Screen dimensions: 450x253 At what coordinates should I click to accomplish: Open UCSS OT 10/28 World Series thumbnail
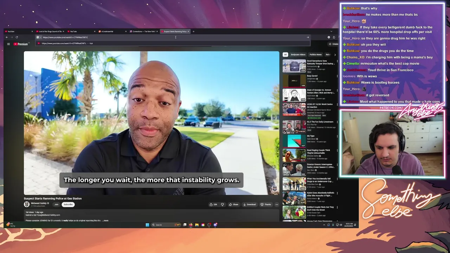click(294, 109)
